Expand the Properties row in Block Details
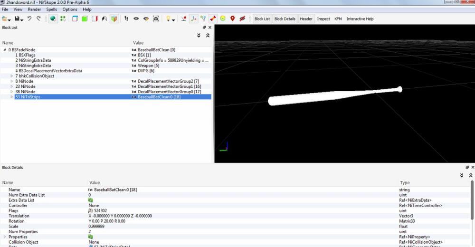Viewport: 475px width, 247px height. [5, 237]
